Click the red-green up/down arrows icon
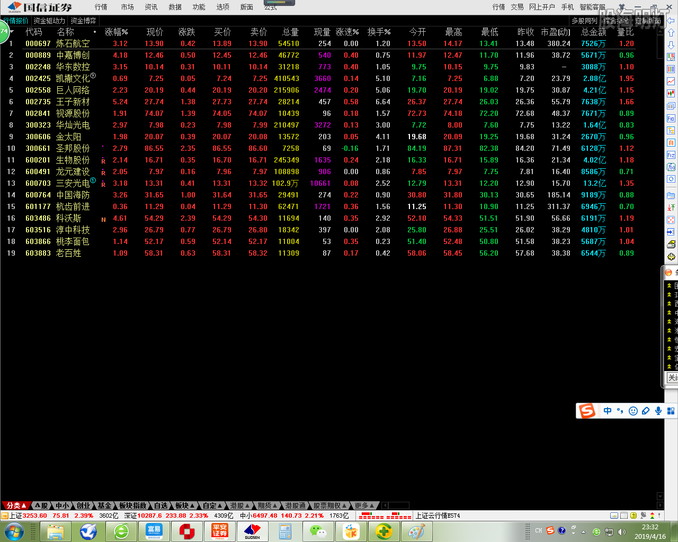Viewport: 678px width, 542px height. [671, 207]
